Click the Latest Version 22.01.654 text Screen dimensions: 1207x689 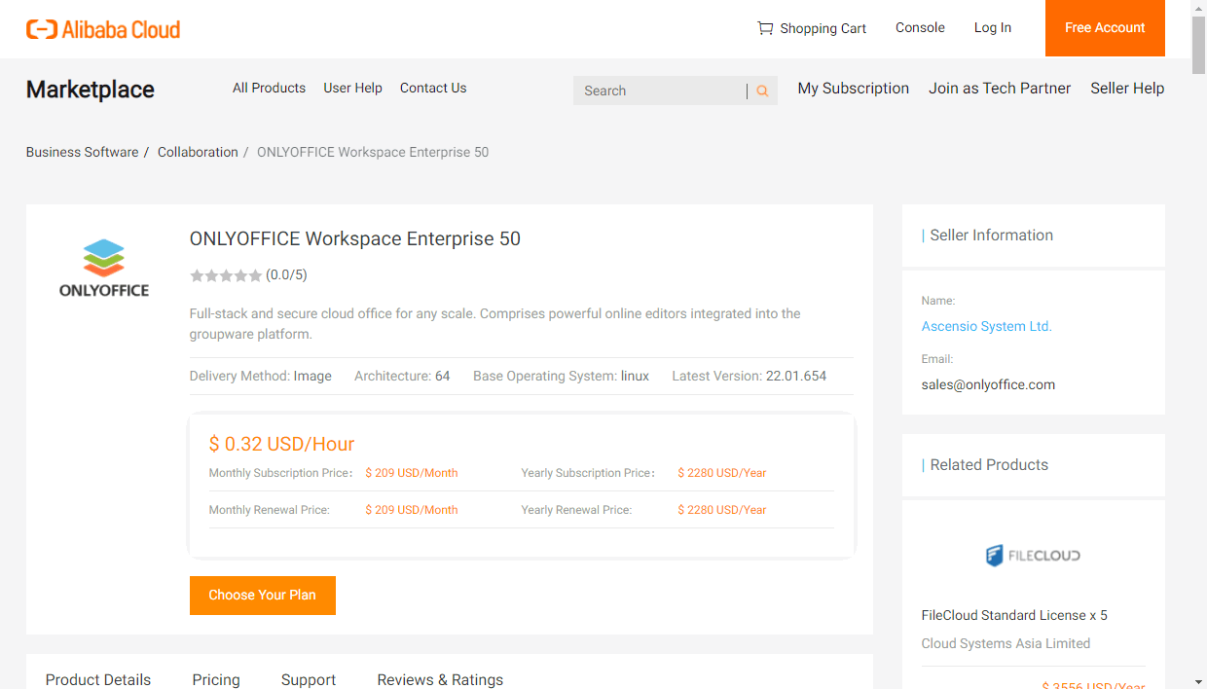[x=749, y=376]
